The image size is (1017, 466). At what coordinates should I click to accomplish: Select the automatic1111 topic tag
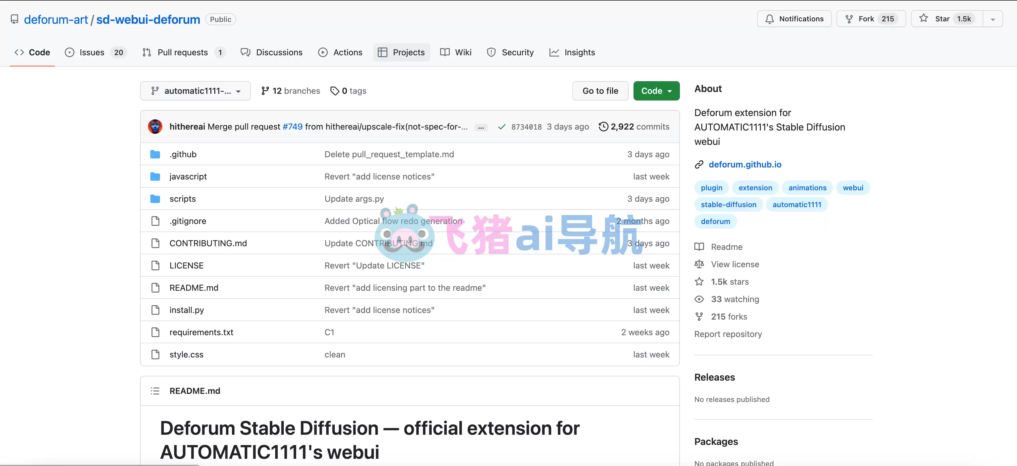point(797,205)
